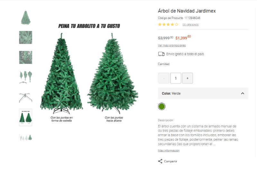Decrease quantity with the minus button
257x169 pixels.
click(164, 78)
